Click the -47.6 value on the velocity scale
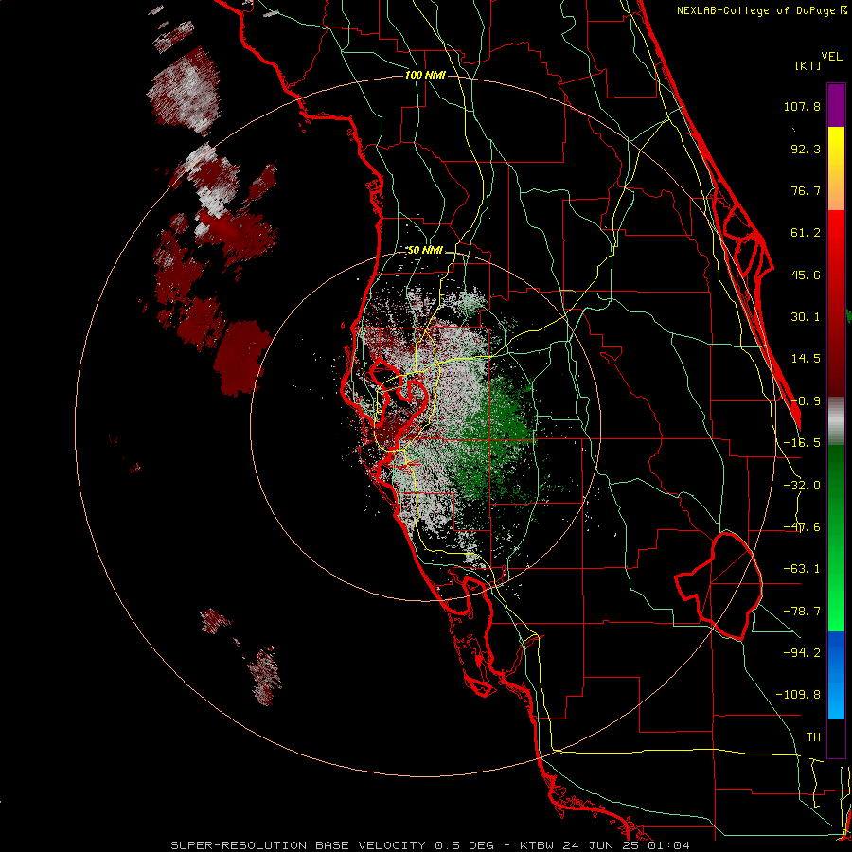This screenshot has width=852, height=852. tap(802, 527)
